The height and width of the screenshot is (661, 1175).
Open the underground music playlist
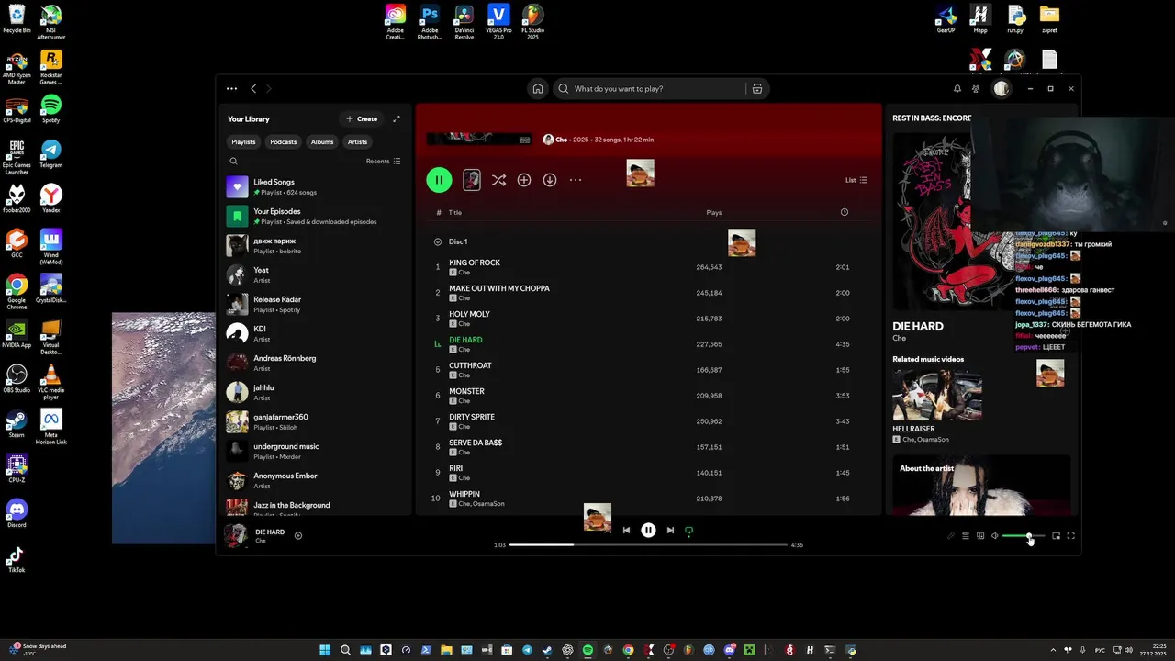(x=315, y=452)
